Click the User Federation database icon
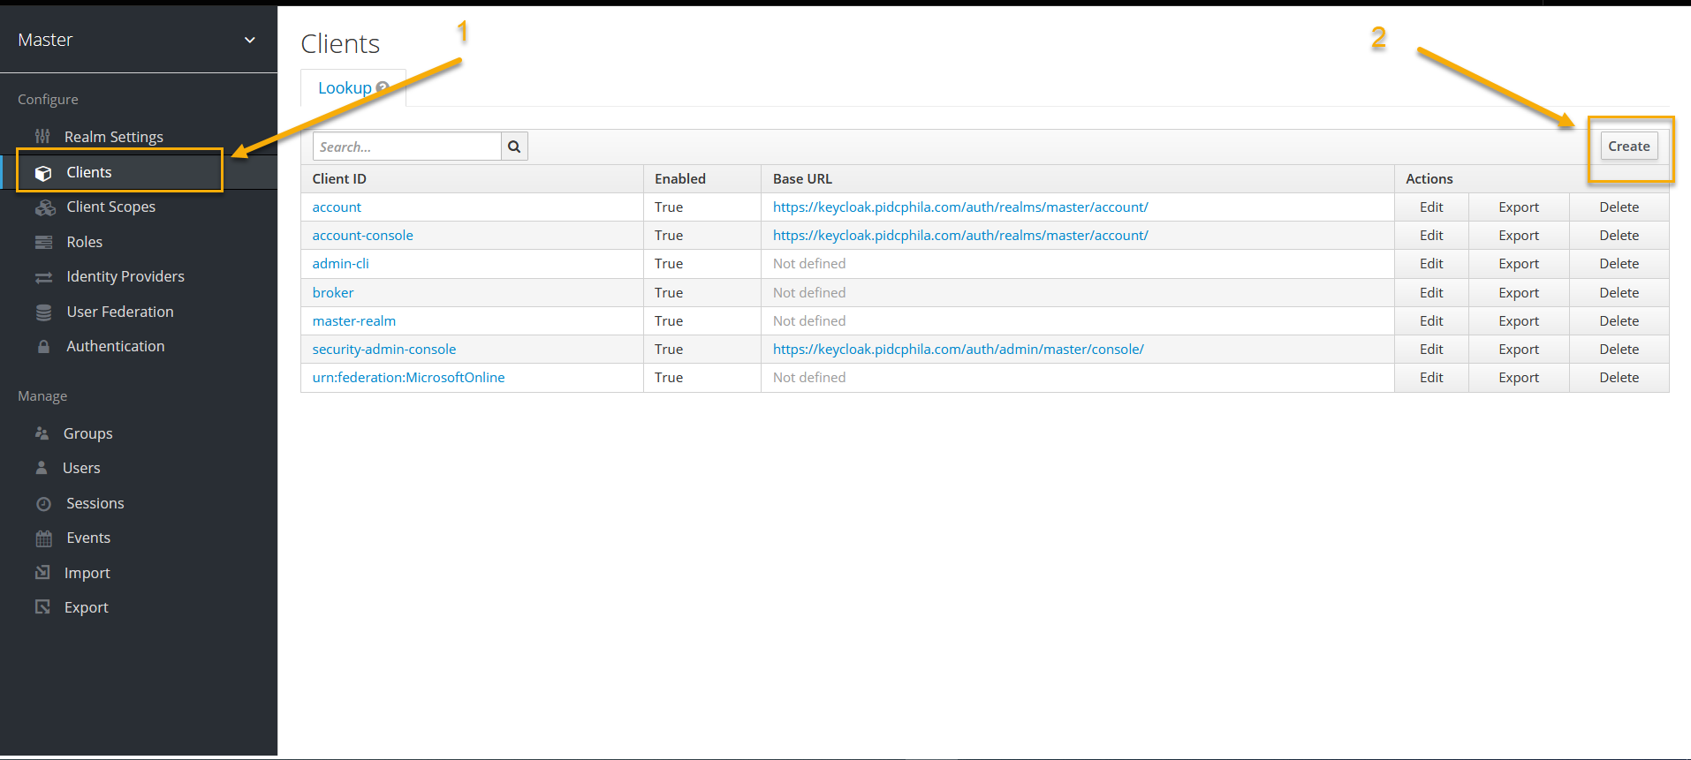This screenshot has height=760, width=1691. 43,312
